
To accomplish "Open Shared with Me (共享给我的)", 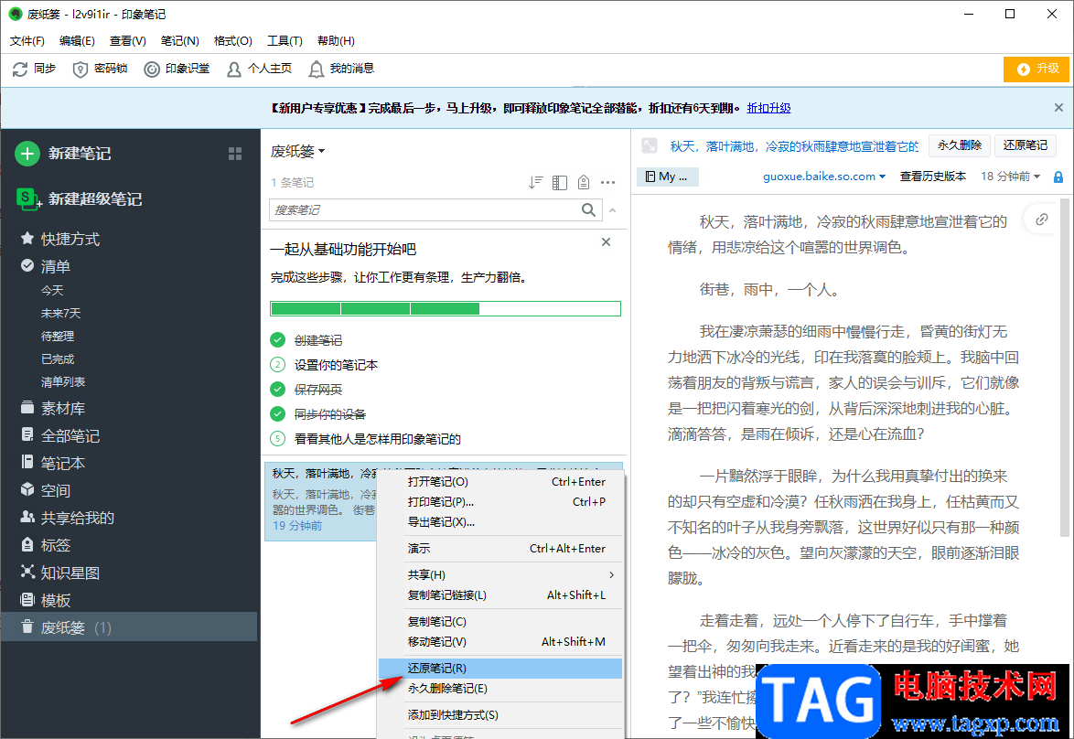I will pyautogui.click(x=67, y=518).
